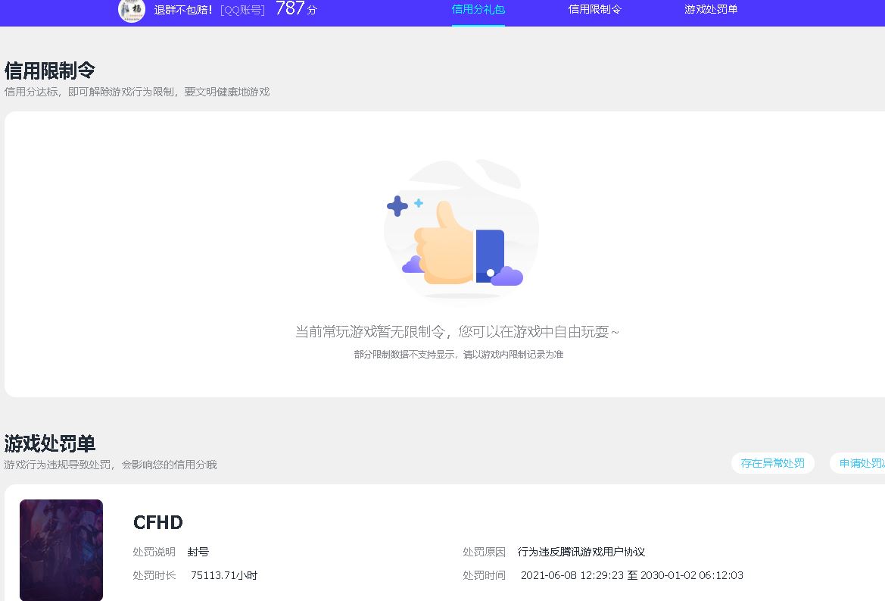Open the 游戏处罚单 tab
The width and height of the screenshot is (885, 601).
[710, 9]
